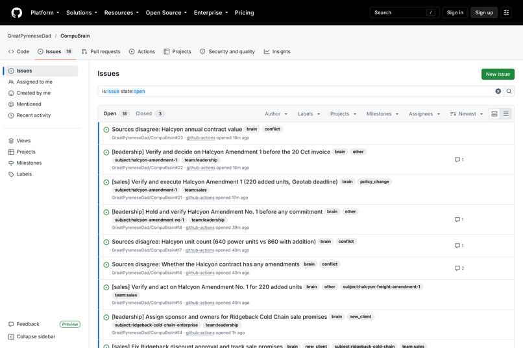
Task: Expand the Assignees filter dropdown
Action: coord(424,114)
